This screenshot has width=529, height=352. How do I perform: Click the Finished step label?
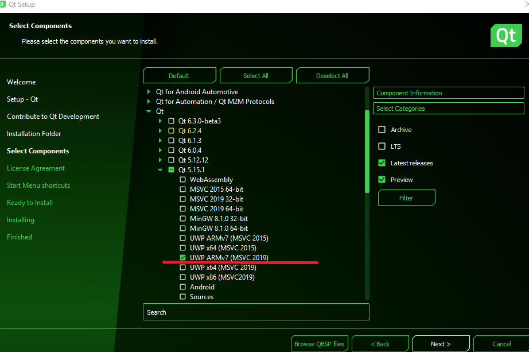[x=20, y=237]
